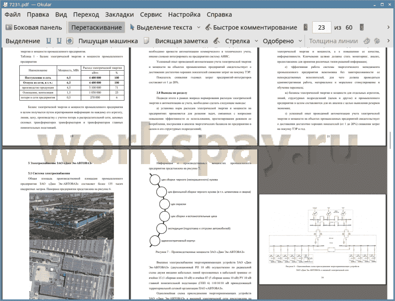Open the Переход menu

coord(86,15)
